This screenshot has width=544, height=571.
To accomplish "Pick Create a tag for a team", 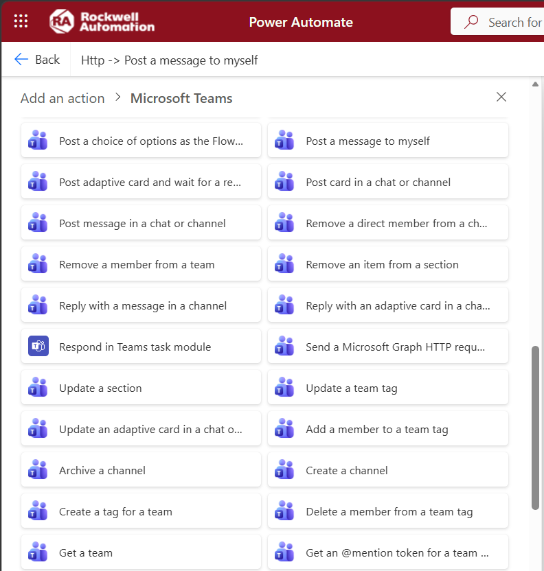I will pos(141,511).
